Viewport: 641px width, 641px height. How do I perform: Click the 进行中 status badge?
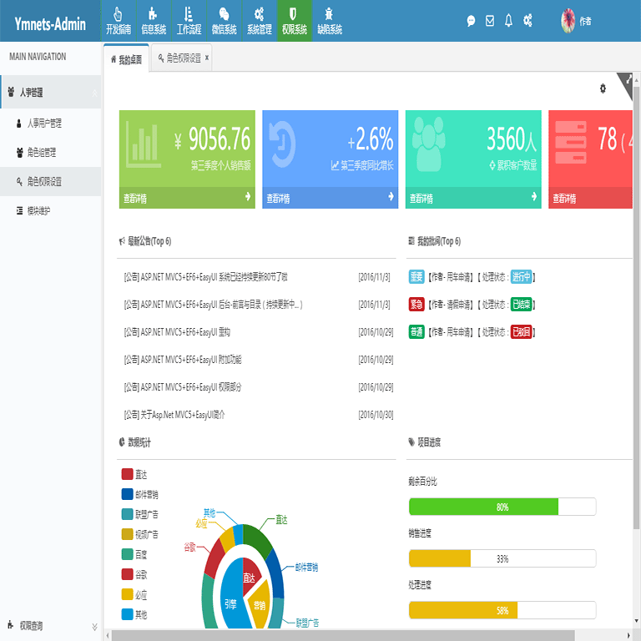521,277
